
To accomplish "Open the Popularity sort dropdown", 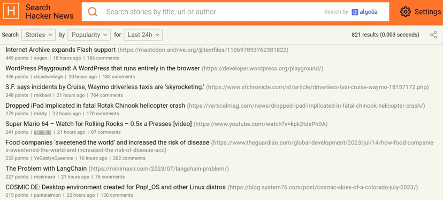I will (x=89, y=35).
